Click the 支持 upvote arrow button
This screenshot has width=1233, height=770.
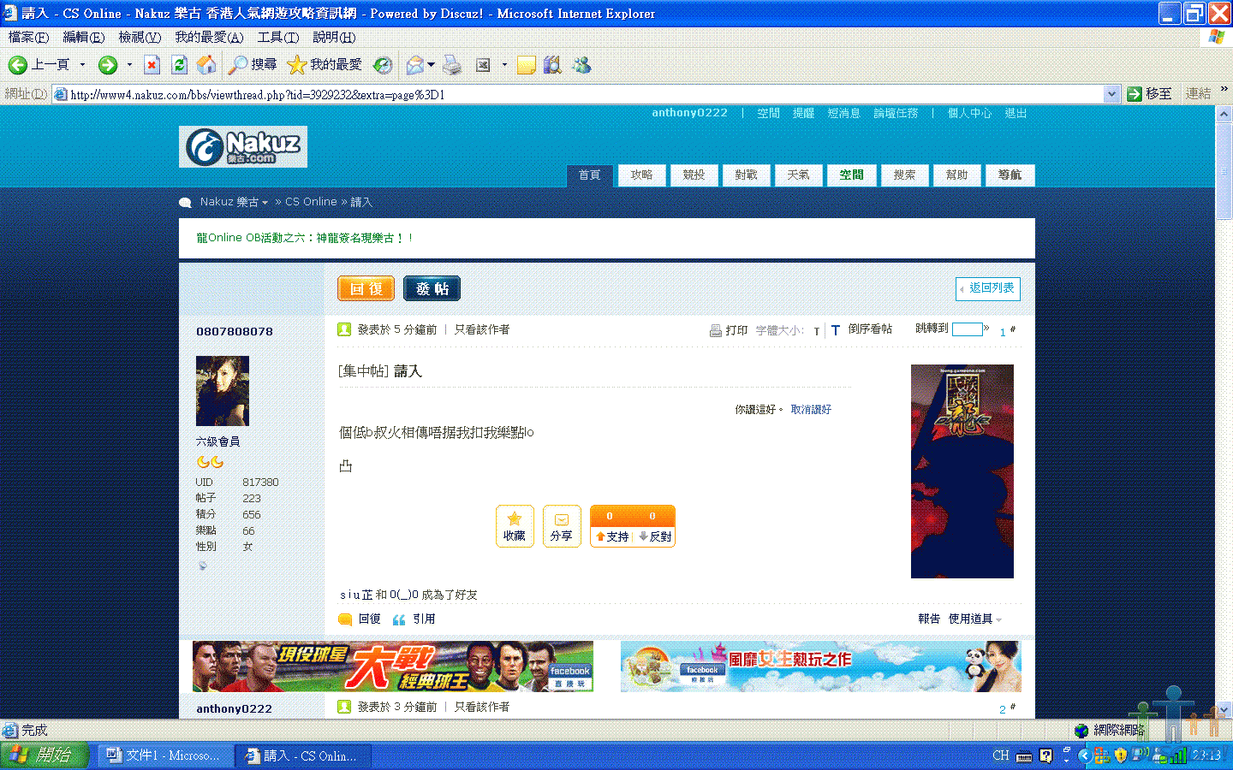612,536
